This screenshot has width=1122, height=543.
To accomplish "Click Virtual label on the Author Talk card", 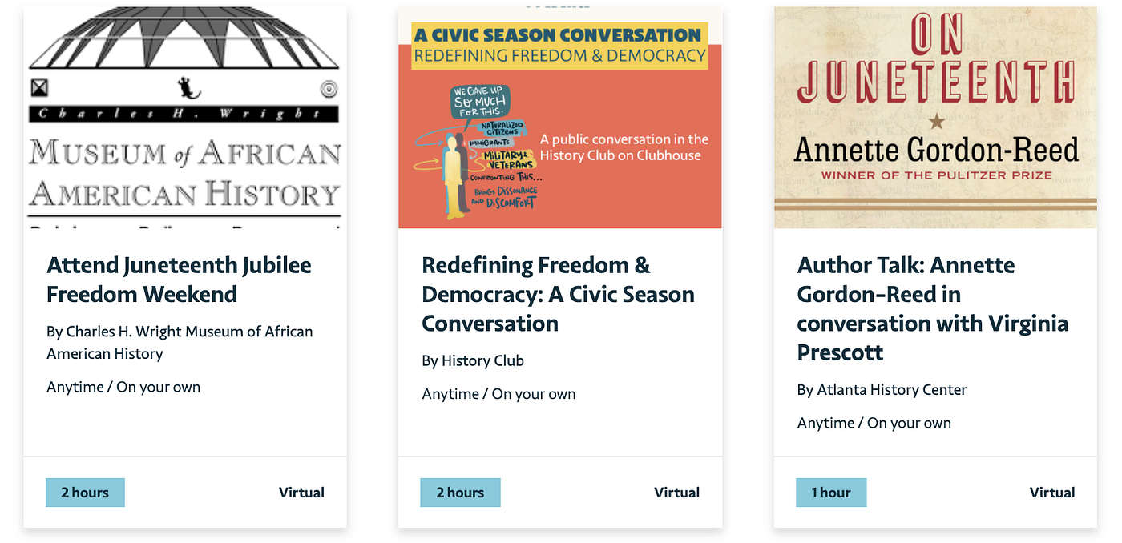I will (x=1052, y=493).
